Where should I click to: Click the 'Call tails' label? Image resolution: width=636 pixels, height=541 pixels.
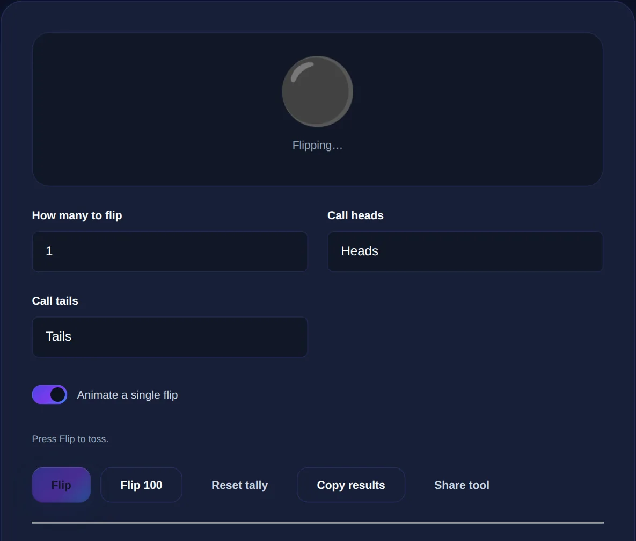55,300
